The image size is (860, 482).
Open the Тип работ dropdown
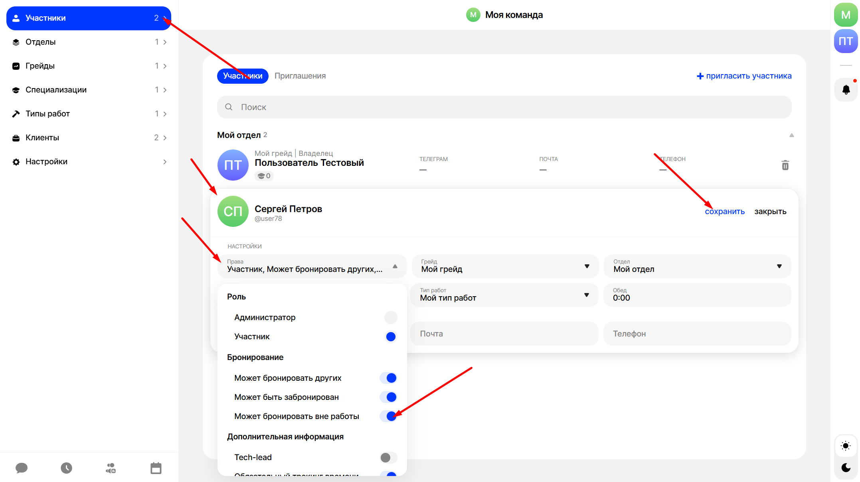click(504, 295)
